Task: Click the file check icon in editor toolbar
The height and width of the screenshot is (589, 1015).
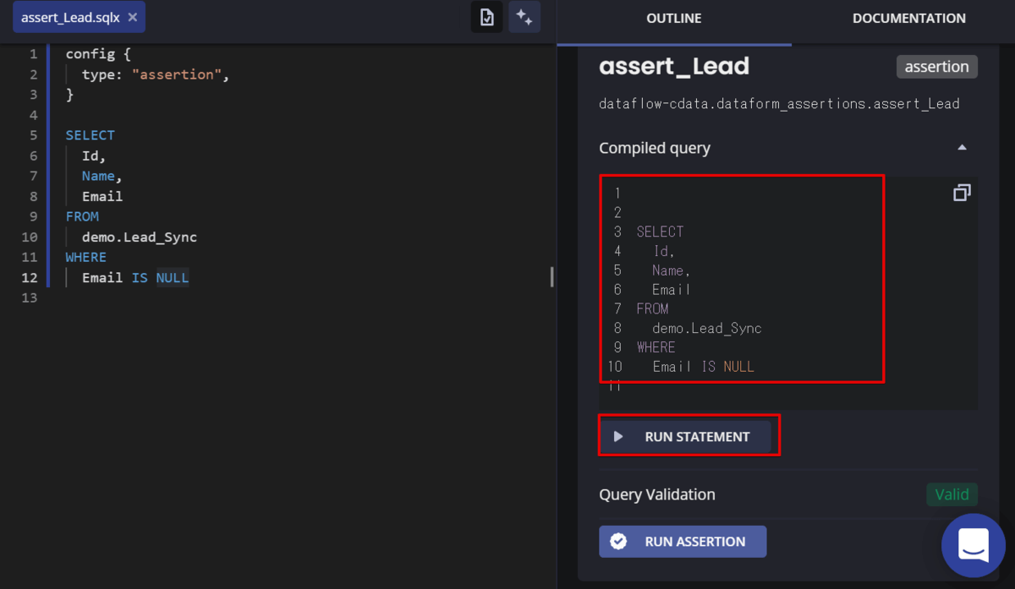Action: click(x=487, y=17)
